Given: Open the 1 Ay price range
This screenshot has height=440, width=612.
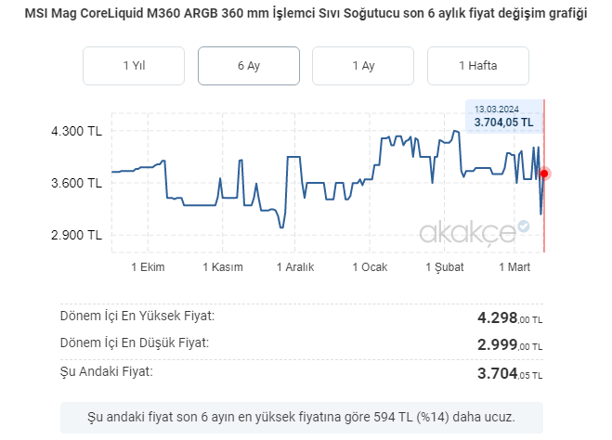Looking at the screenshot, I should point(363,66).
